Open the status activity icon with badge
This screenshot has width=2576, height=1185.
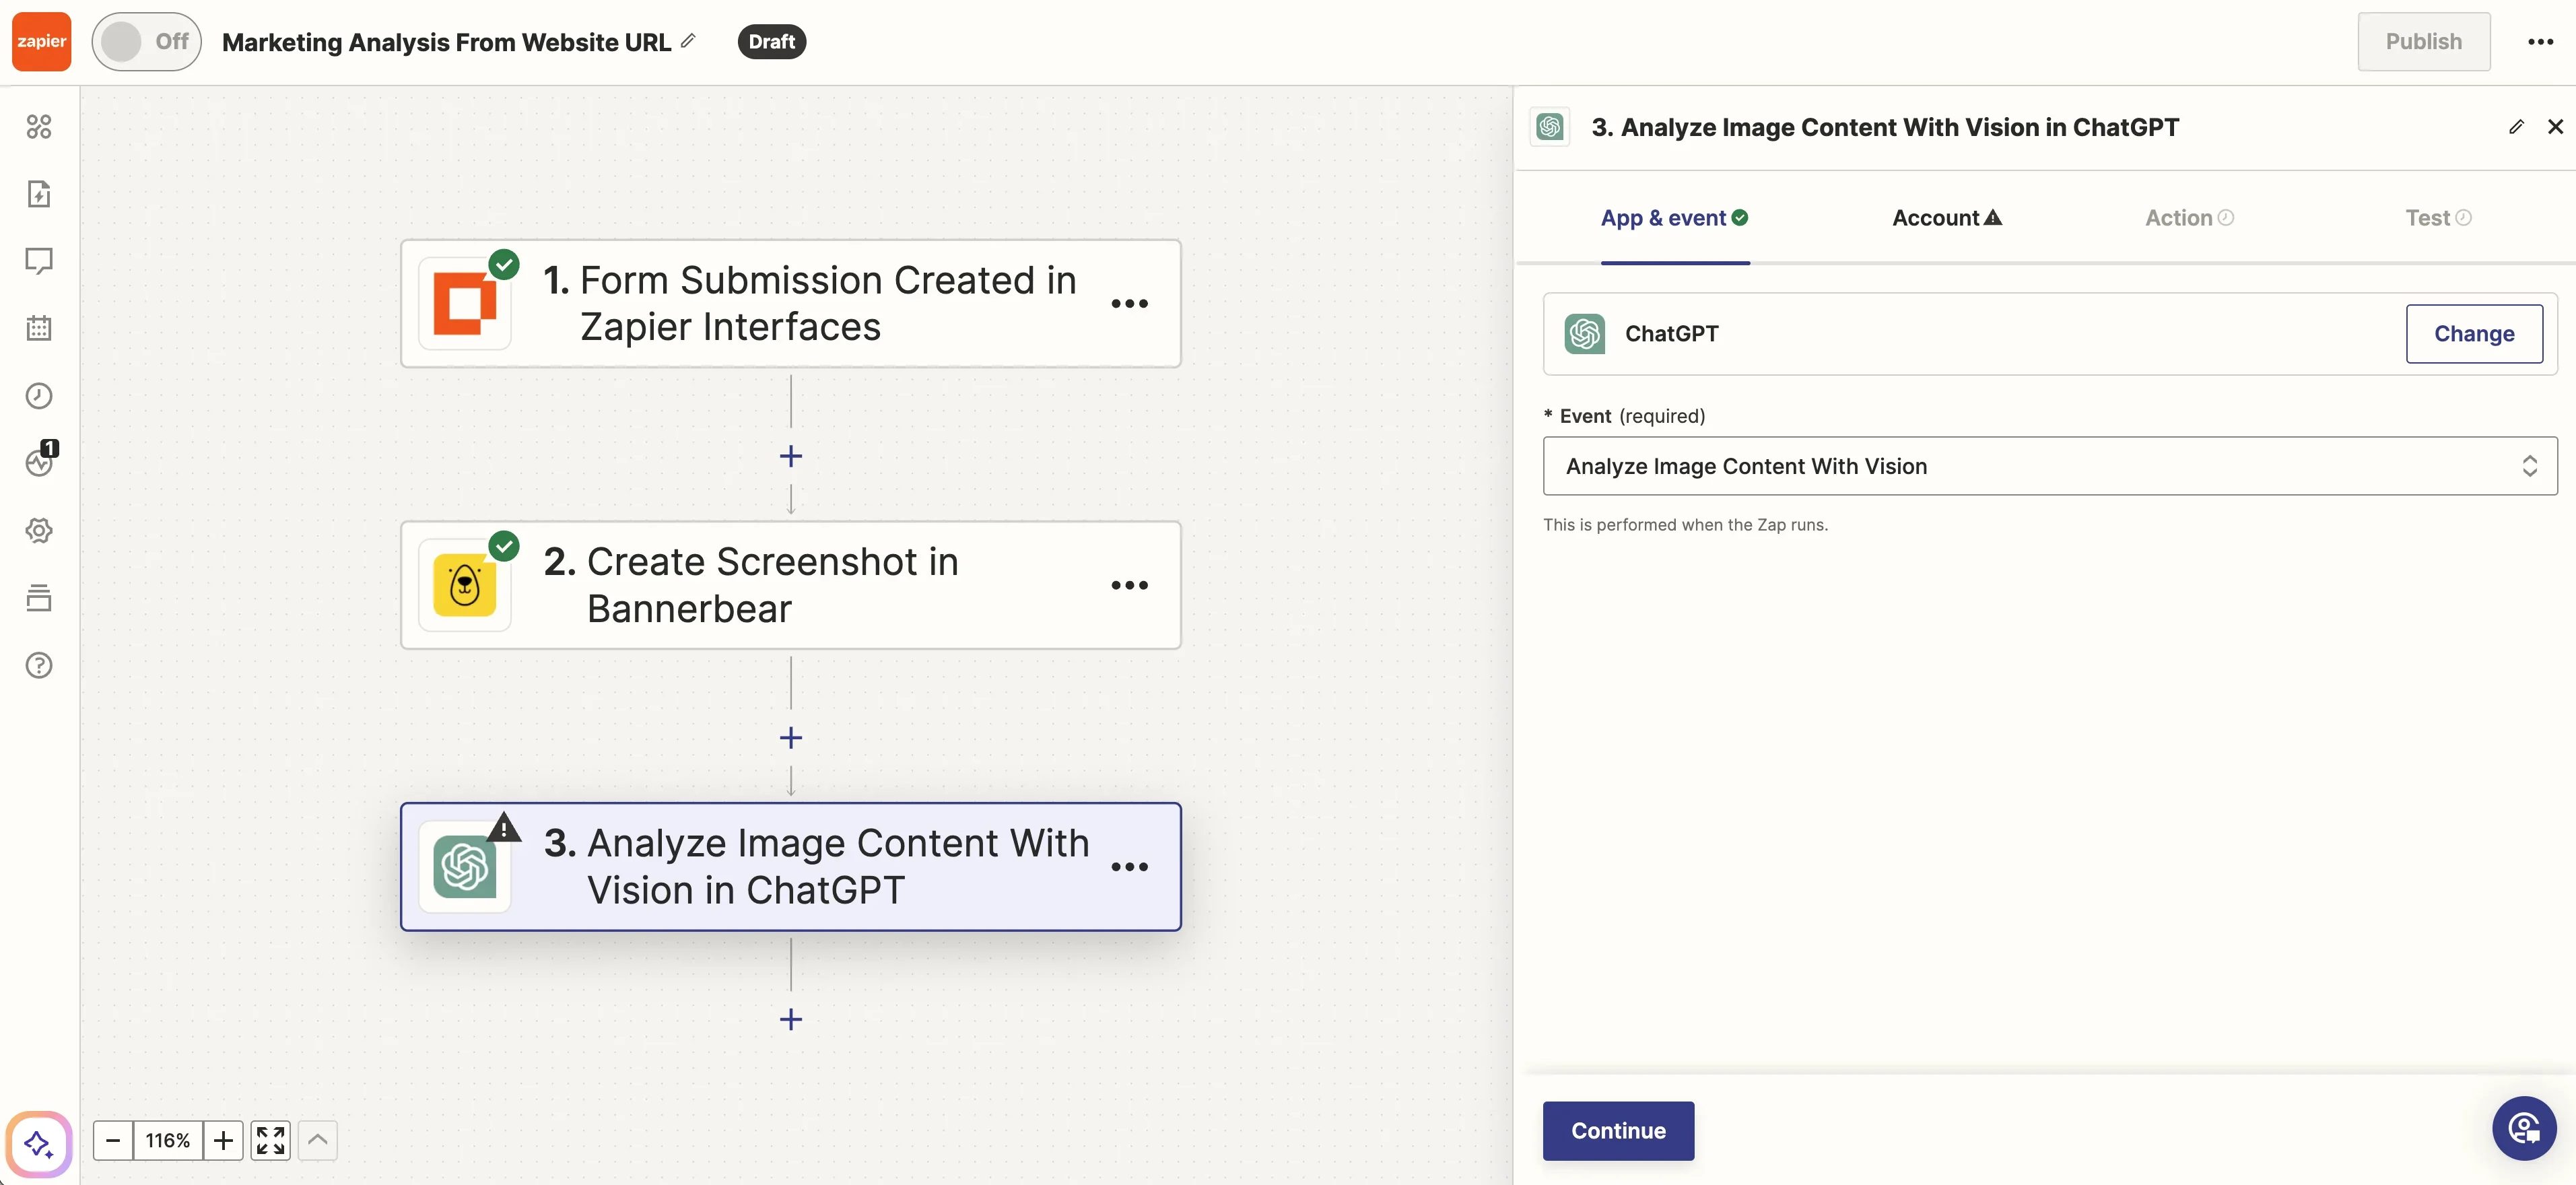pyautogui.click(x=39, y=462)
